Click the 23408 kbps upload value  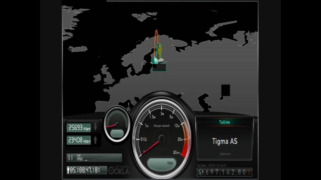tap(79, 140)
